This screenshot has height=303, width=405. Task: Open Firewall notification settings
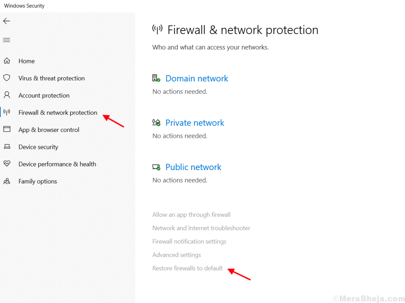coord(189,241)
